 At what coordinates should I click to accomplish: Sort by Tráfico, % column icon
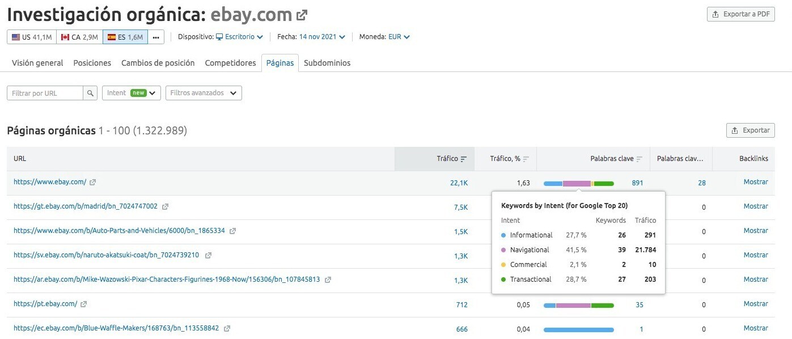(526, 159)
